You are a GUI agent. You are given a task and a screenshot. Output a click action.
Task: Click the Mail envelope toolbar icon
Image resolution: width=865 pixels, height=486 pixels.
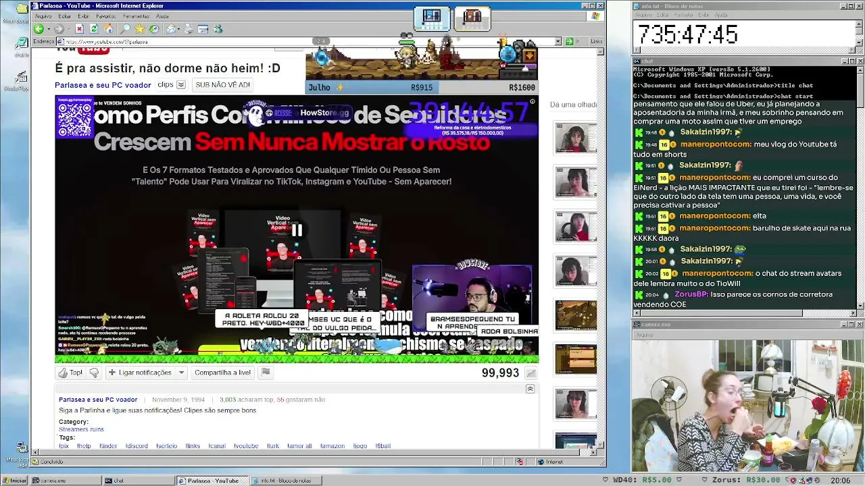(171, 29)
